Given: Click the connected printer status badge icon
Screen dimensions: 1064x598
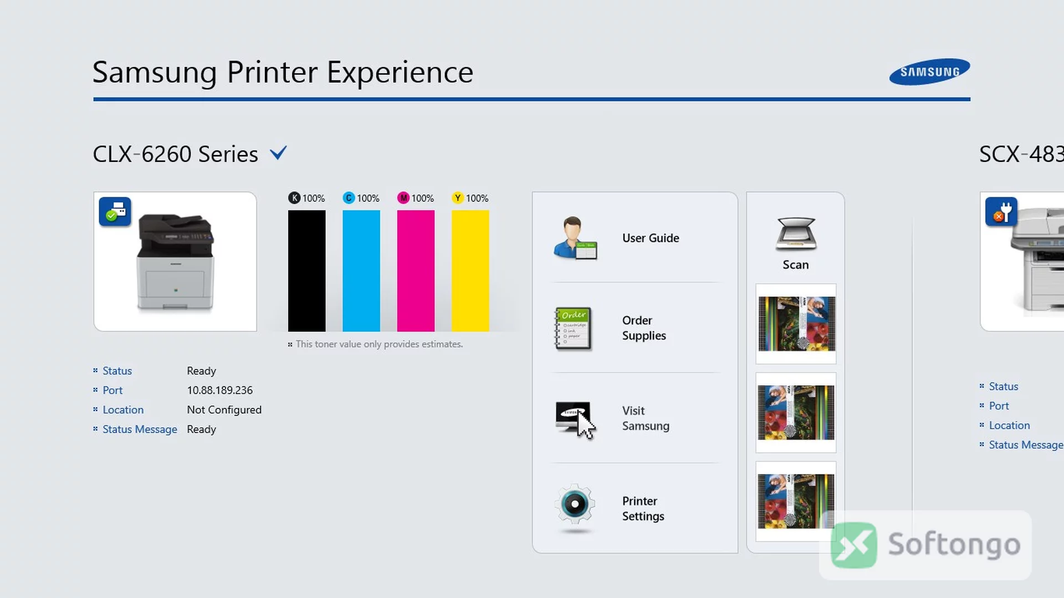Looking at the screenshot, I should tap(115, 212).
